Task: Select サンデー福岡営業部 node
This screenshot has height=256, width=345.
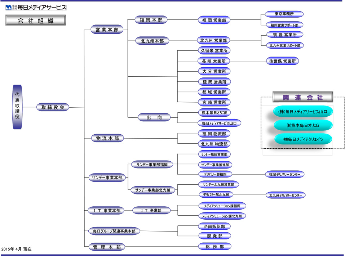Action: coord(214,154)
